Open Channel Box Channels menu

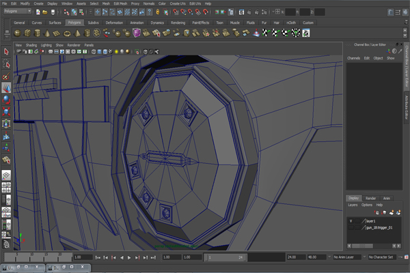click(x=353, y=58)
